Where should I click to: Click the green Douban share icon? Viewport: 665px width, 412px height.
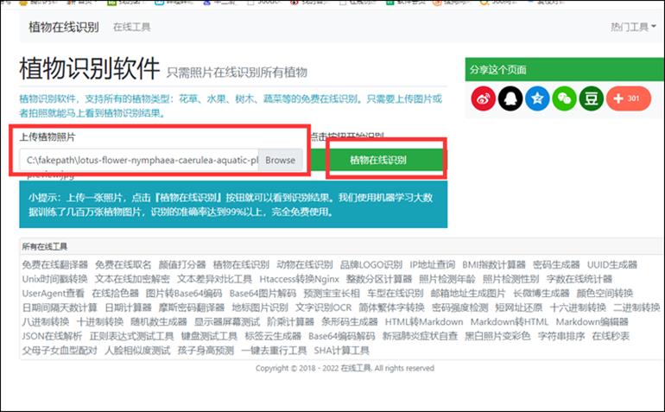(592, 98)
